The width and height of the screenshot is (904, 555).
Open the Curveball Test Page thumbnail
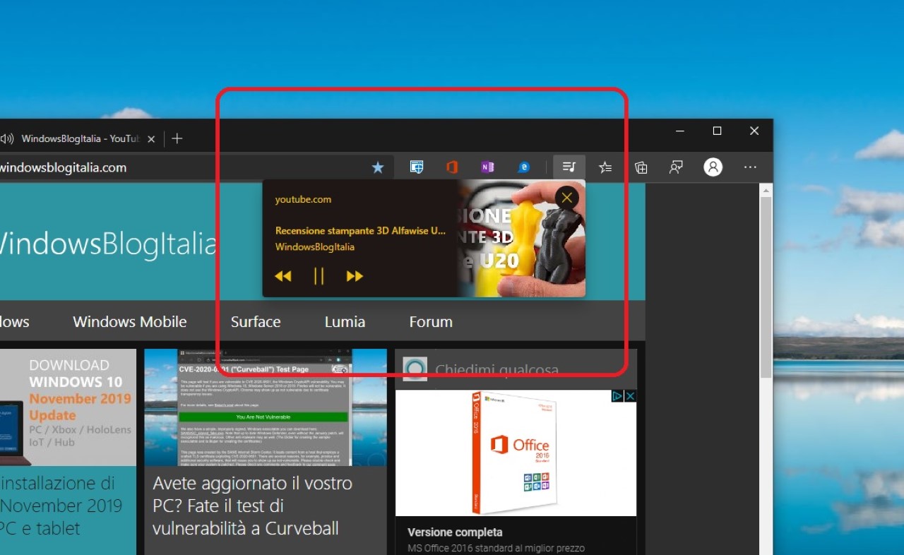[x=266, y=407]
